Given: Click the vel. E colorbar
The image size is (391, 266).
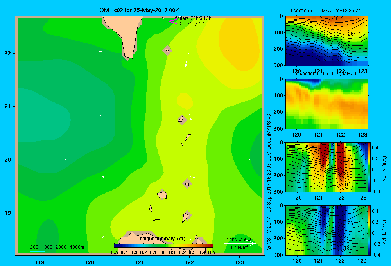Looking at the screenshot, I should pyautogui.click(x=369, y=230).
